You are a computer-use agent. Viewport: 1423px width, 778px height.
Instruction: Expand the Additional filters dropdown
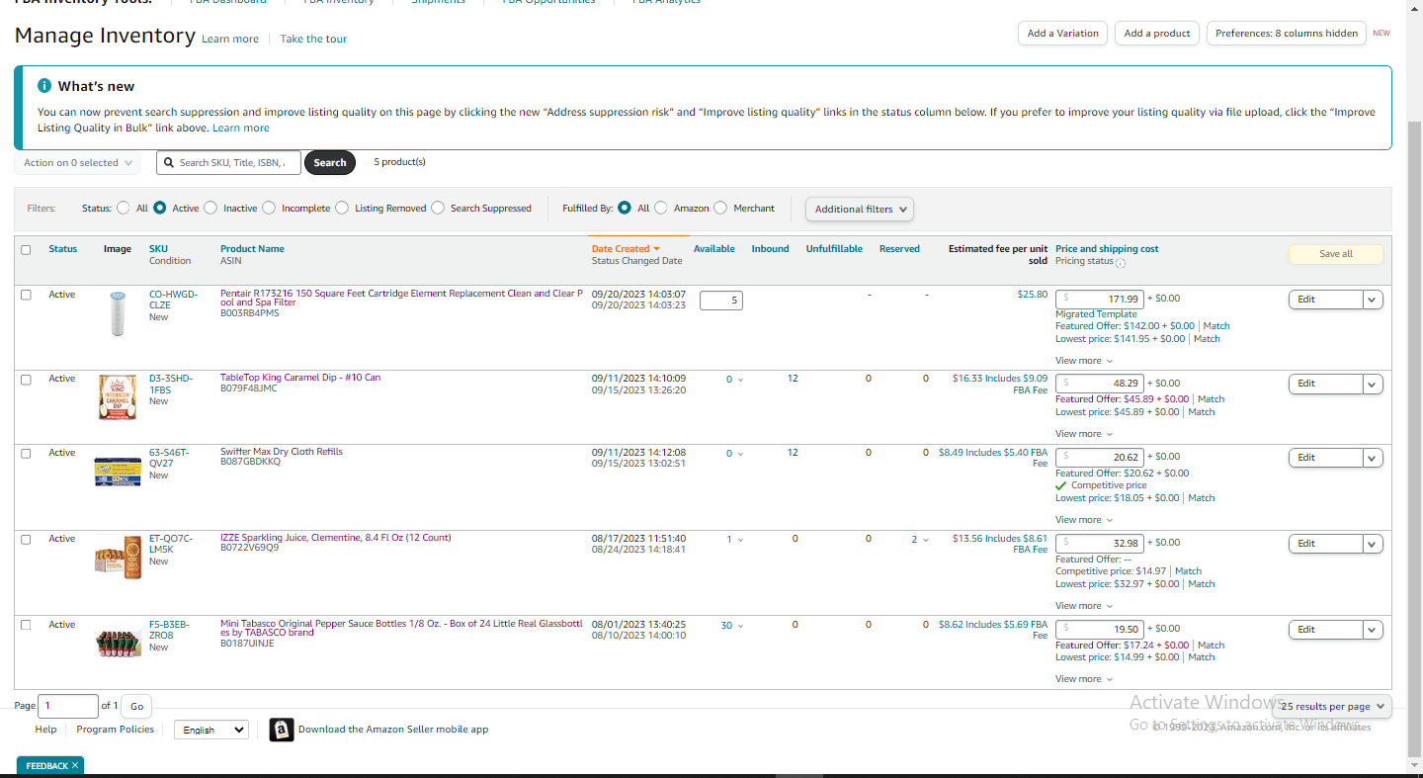coord(860,209)
